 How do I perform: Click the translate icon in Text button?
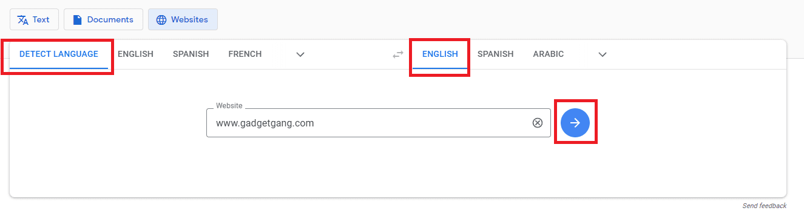(23, 19)
